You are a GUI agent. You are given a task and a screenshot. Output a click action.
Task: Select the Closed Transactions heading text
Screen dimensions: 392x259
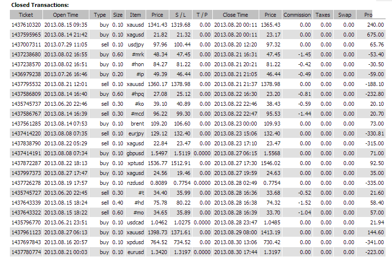point(40,5)
